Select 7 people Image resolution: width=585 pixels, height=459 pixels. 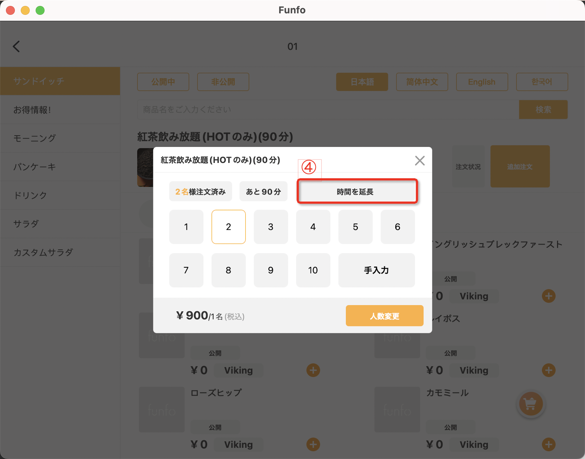coord(186,270)
